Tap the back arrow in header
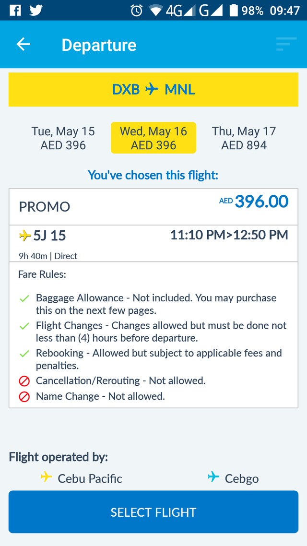 click(x=24, y=44)
